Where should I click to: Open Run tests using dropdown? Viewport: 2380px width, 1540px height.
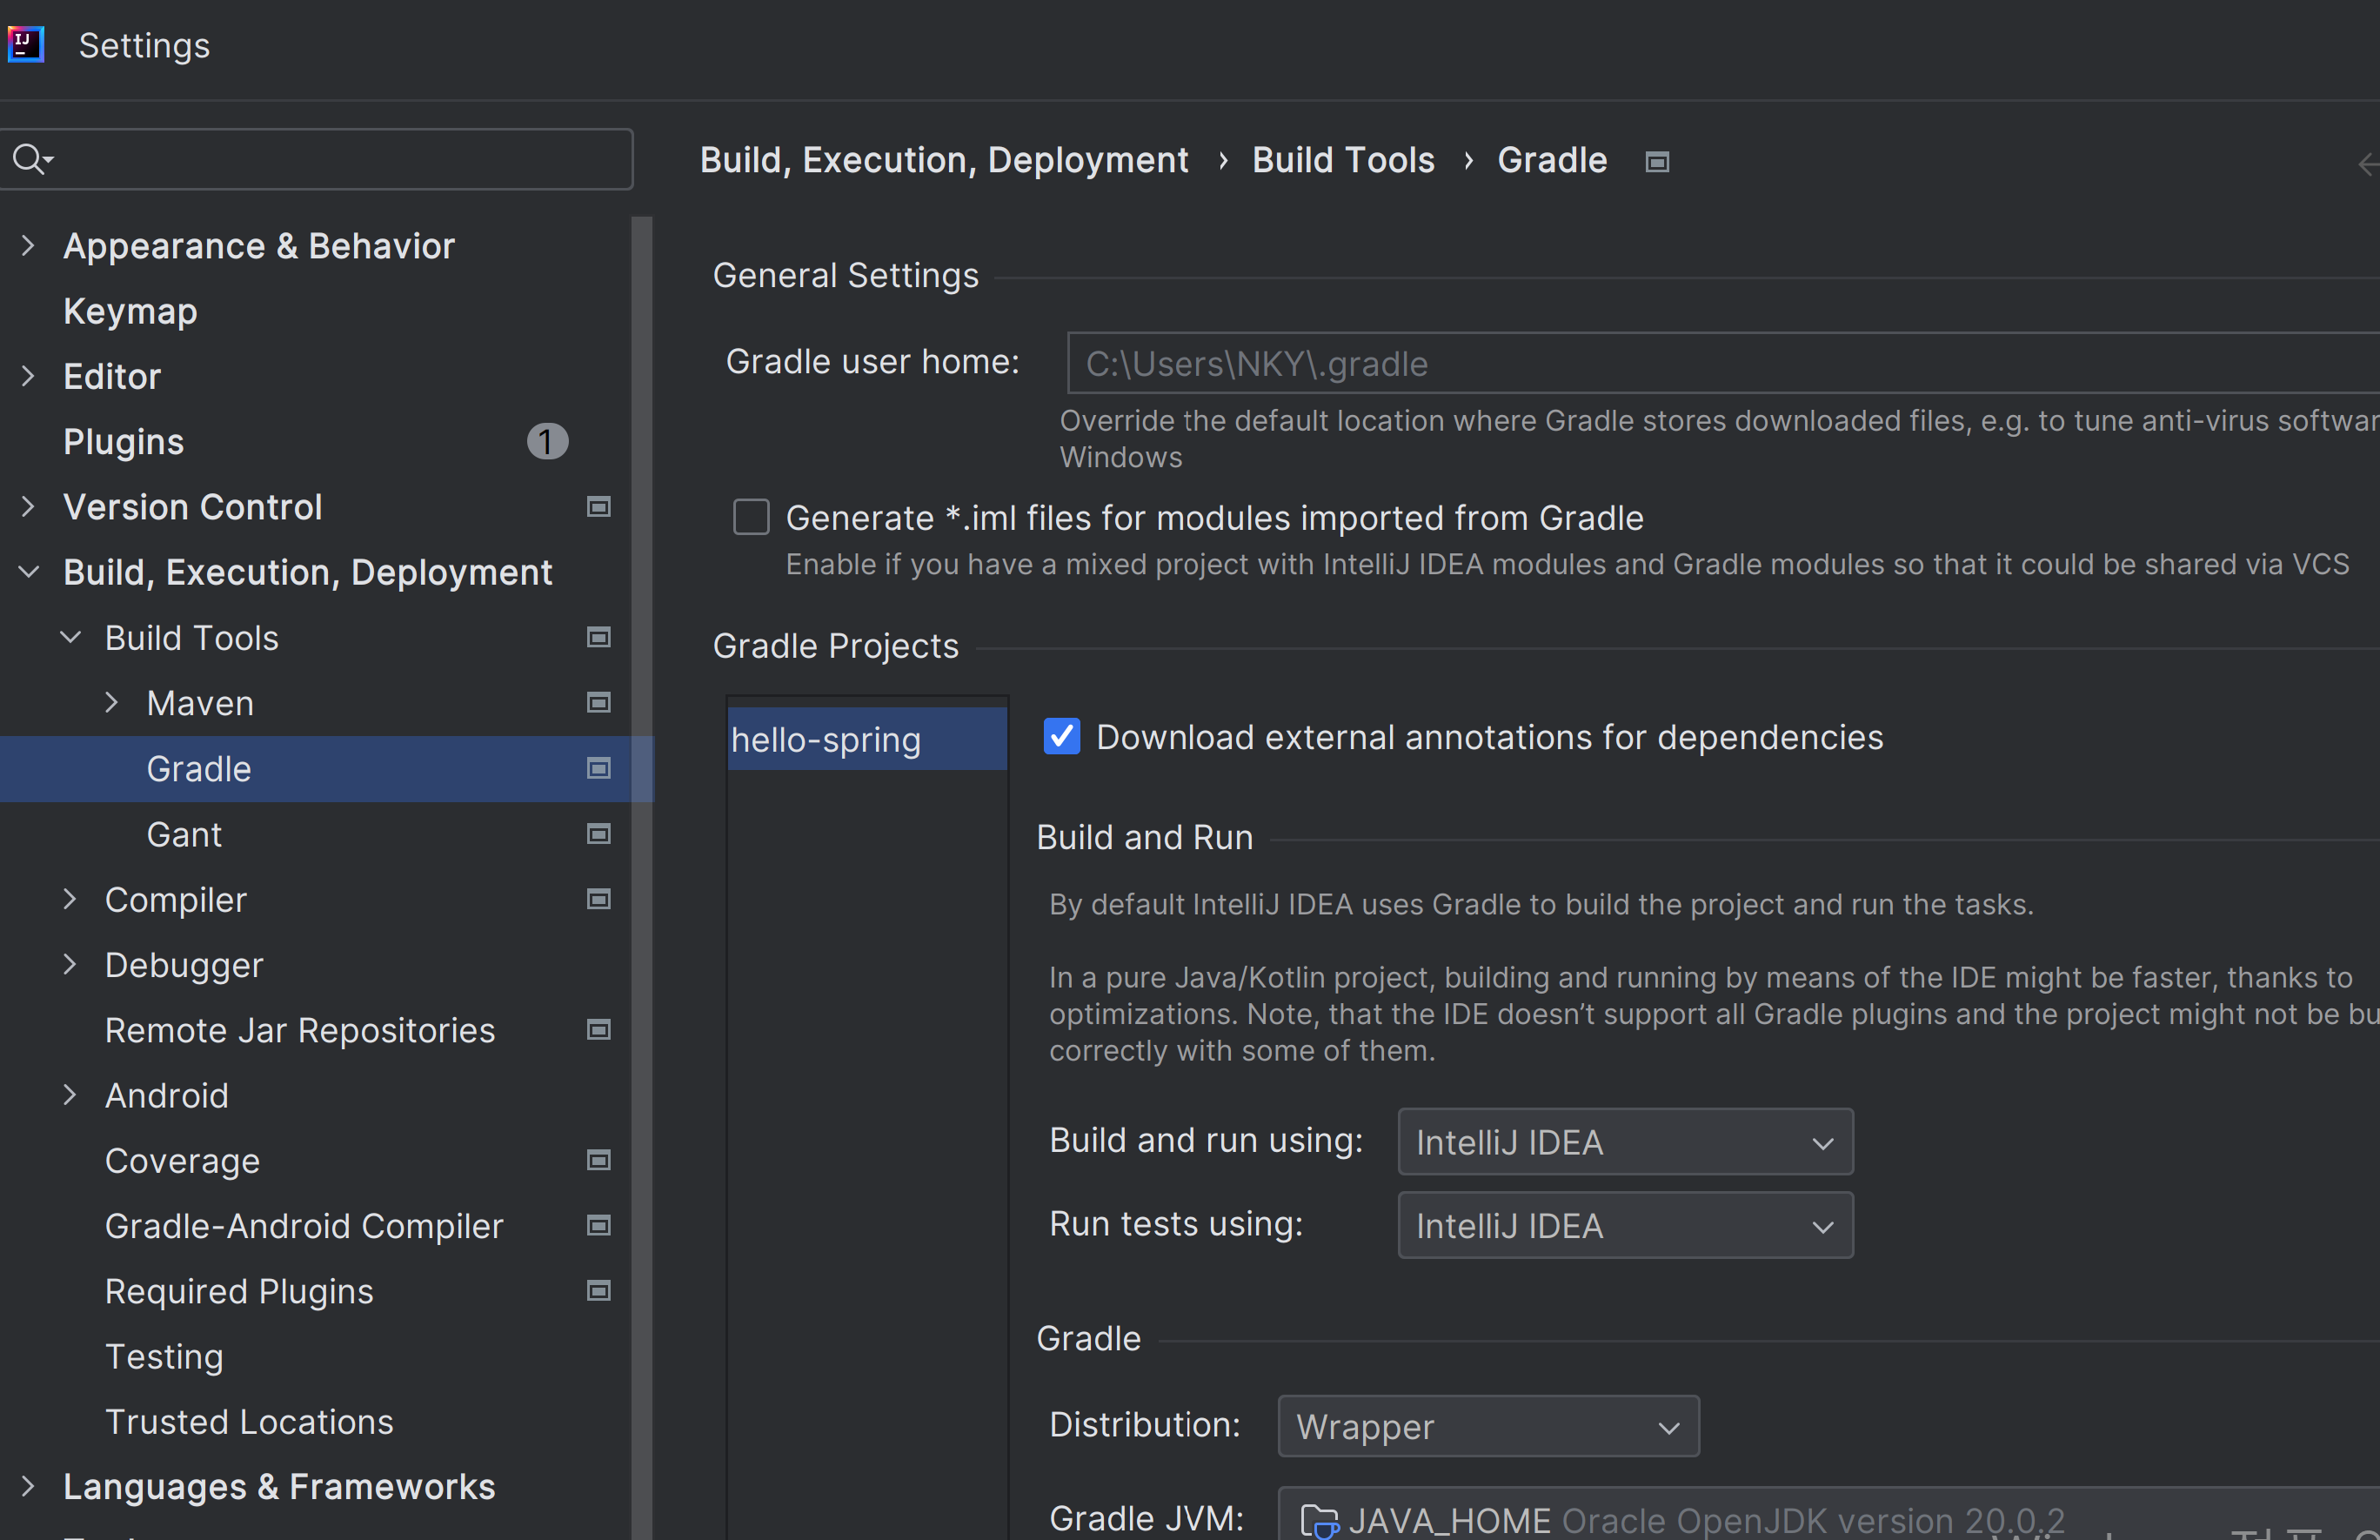(x=1625, y=1226)
